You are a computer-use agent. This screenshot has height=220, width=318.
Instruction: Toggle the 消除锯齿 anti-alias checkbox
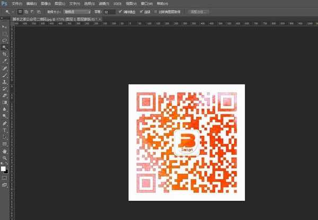(x=121, y=11)
